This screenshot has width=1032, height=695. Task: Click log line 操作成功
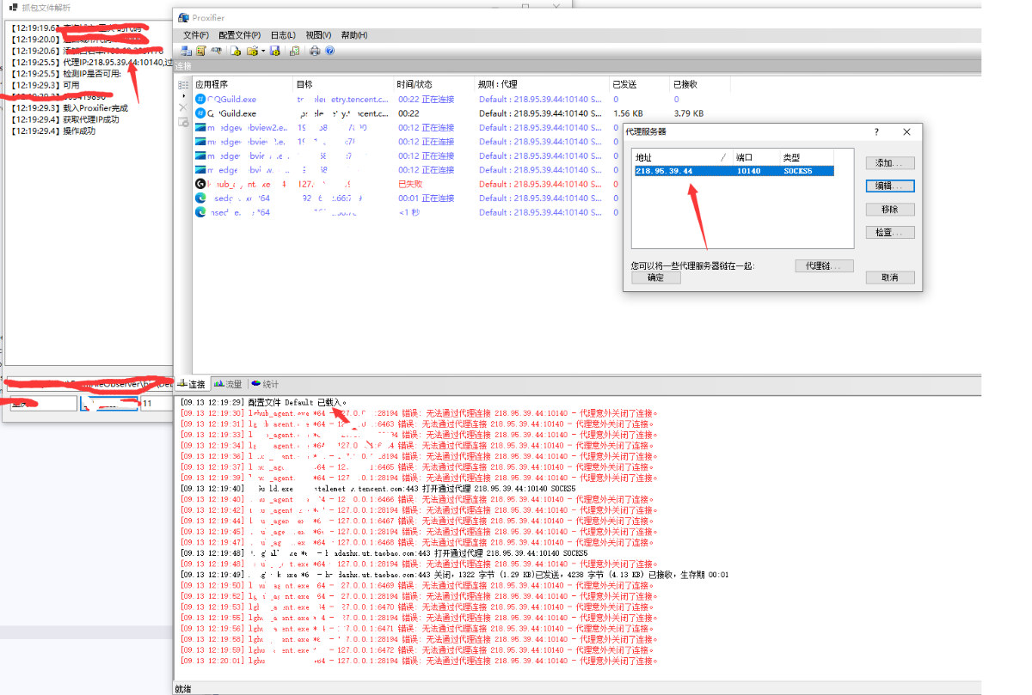pos(53,131)
